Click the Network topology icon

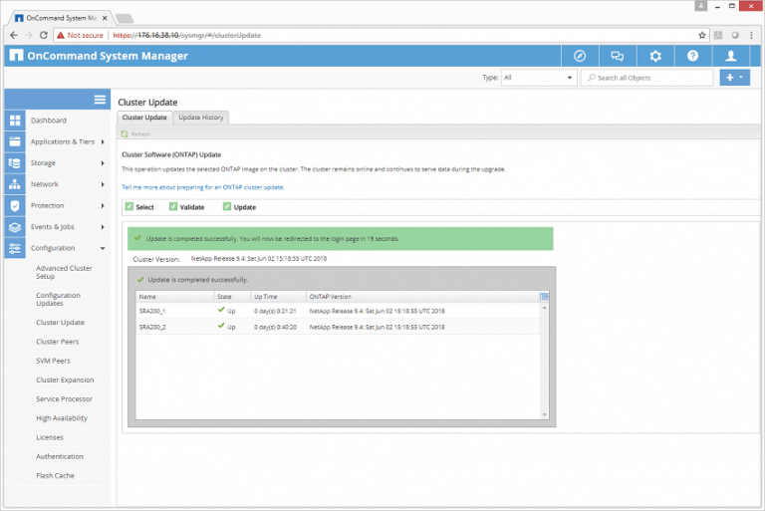15,184
